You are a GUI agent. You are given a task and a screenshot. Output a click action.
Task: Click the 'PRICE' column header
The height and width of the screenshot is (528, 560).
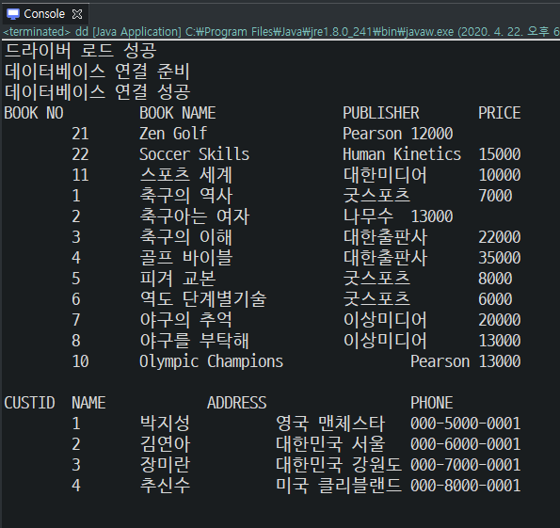(x=499, y=113)
